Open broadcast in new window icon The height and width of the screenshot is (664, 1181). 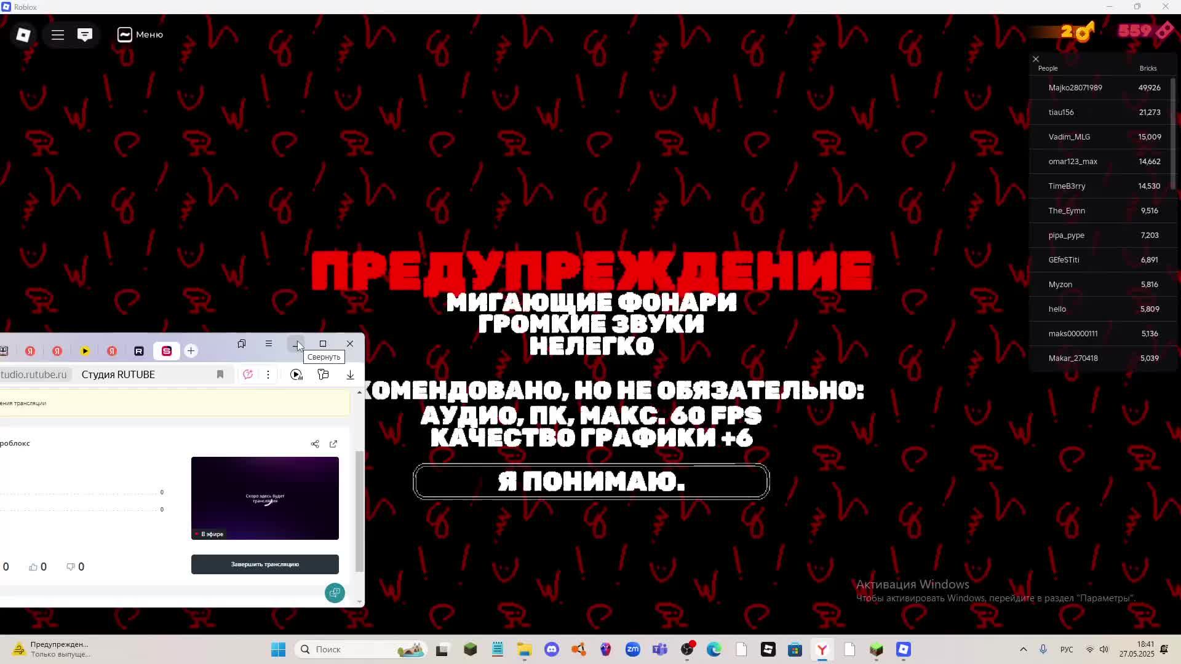click(333, 444)
